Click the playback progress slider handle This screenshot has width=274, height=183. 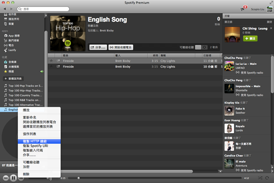79,178
